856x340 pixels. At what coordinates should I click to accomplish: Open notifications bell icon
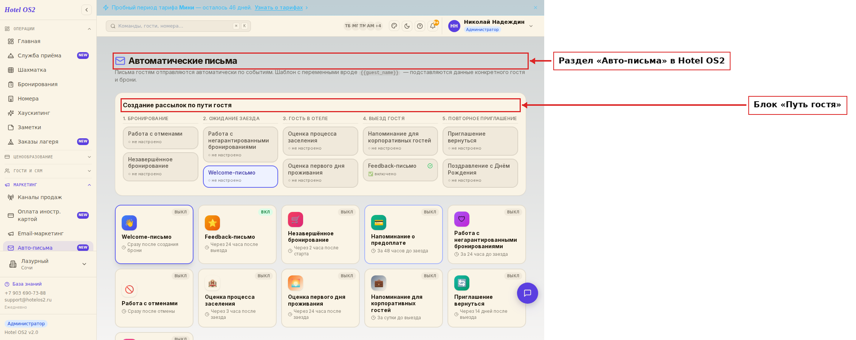tap(433, 26)
